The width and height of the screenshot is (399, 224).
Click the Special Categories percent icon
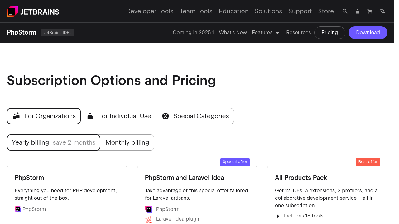coord(166,116)
